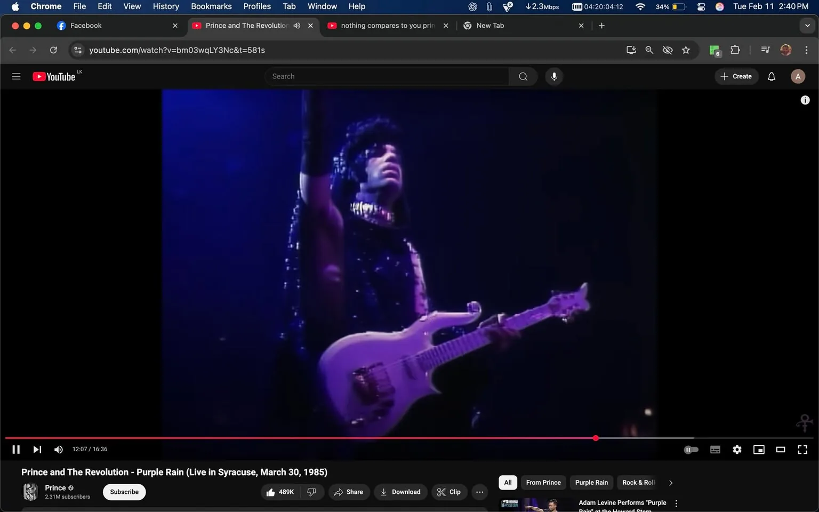
Task: Open the player settings gear
Action: pos(737,449)
